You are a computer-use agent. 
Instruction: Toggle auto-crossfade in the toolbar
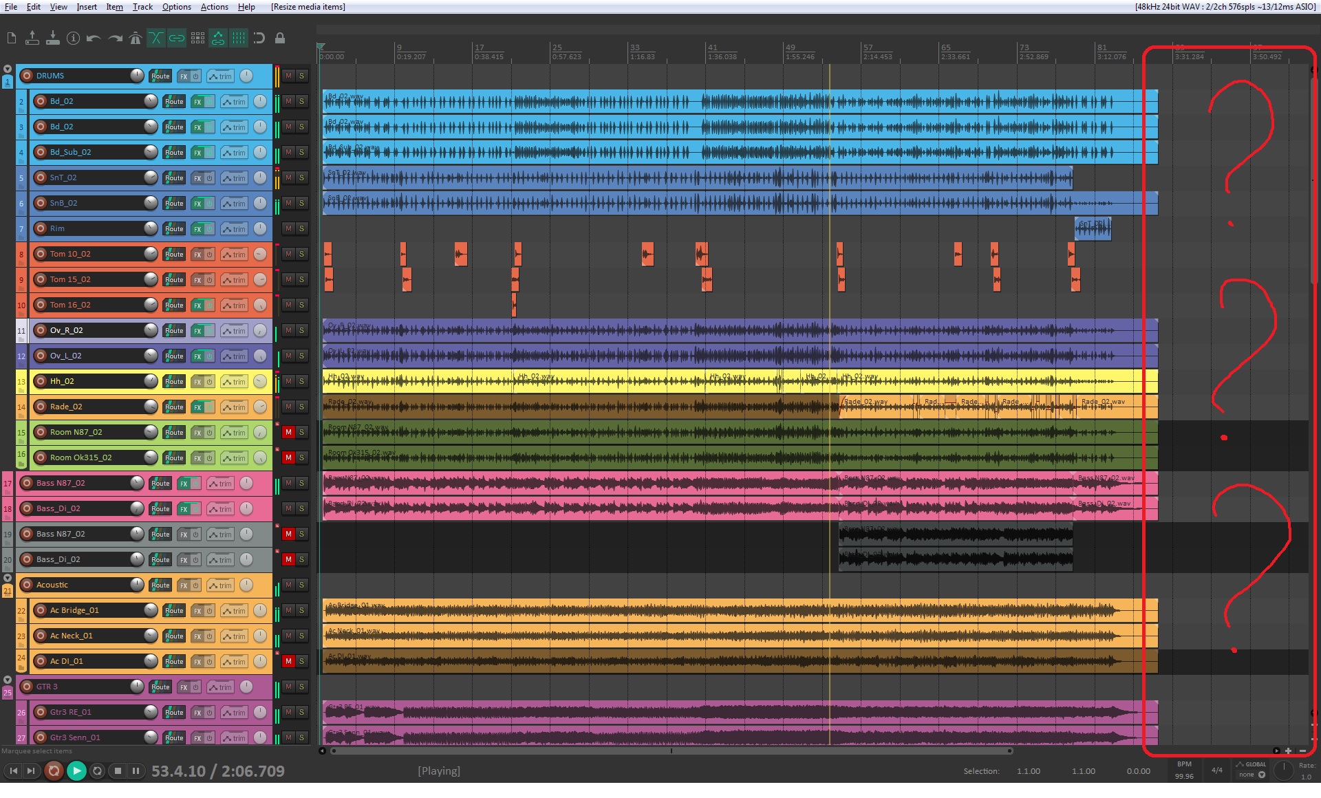coord(156,39)
